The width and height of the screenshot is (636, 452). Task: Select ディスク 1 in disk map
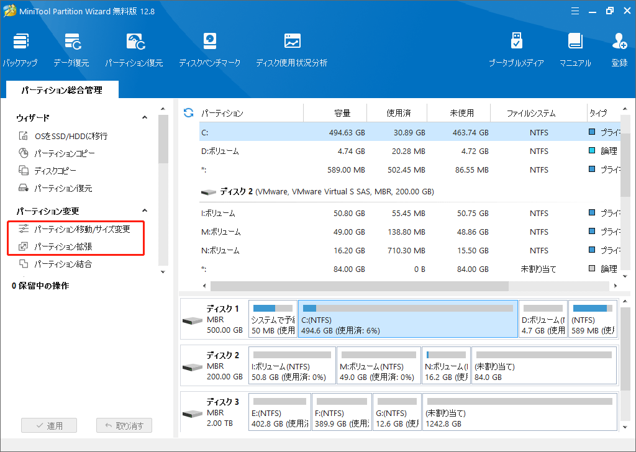[x=214, y=319]
